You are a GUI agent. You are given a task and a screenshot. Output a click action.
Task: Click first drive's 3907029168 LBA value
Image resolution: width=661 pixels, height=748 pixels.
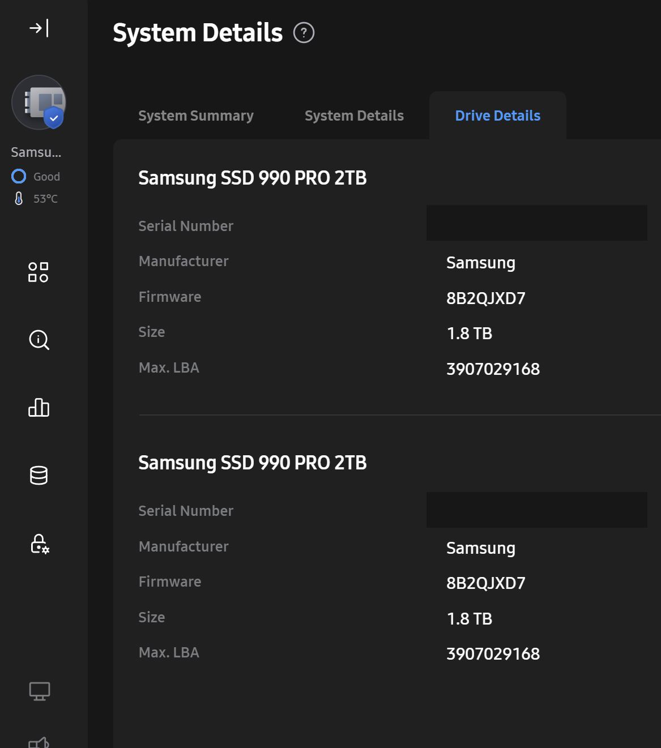pyautogui.click(x=493, y=369)
